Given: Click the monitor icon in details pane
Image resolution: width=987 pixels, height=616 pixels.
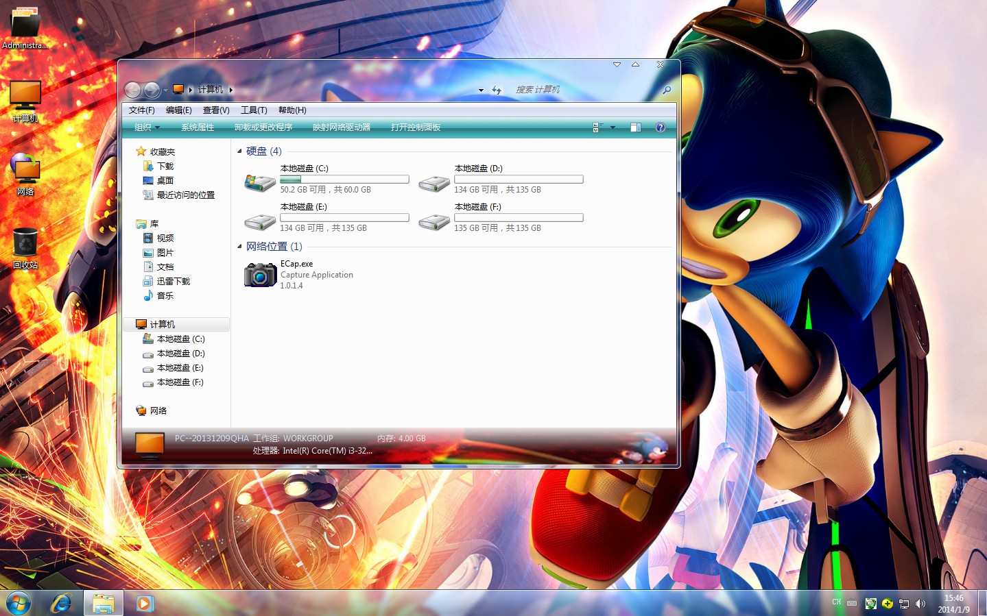Looking at the screenshot, I should (x=150, y=445).
